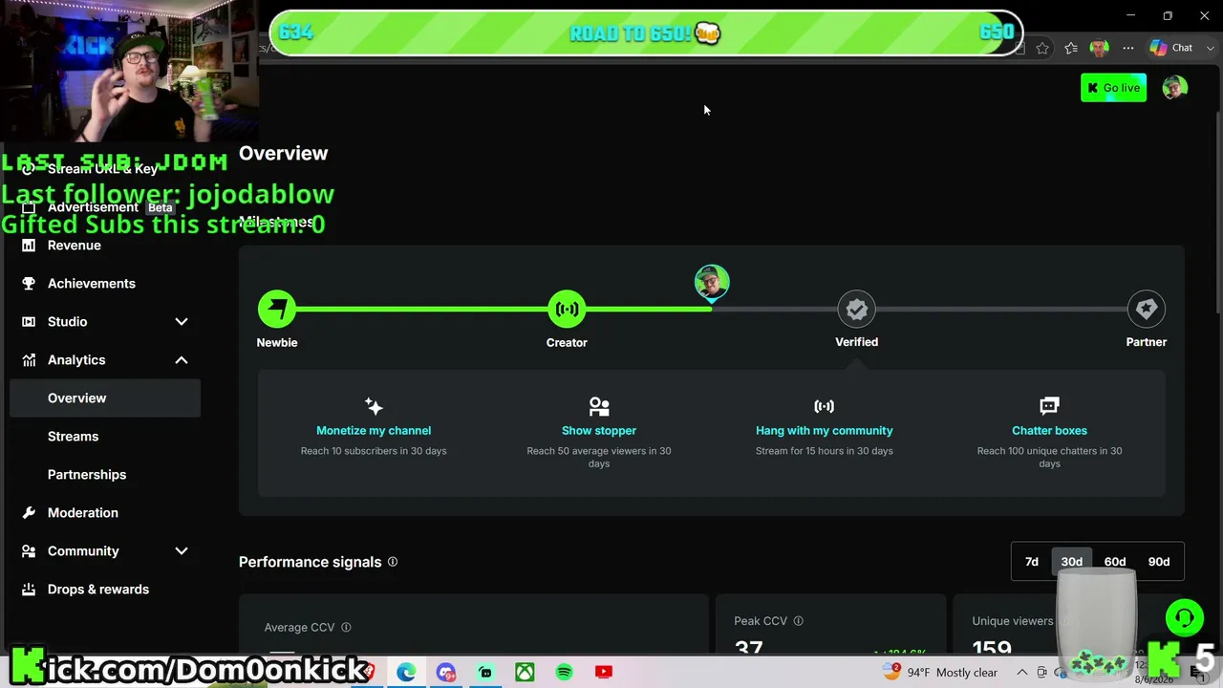Open the browser favorites list icon
This screenshot has height=688, width=1223.
(1071, 48)
